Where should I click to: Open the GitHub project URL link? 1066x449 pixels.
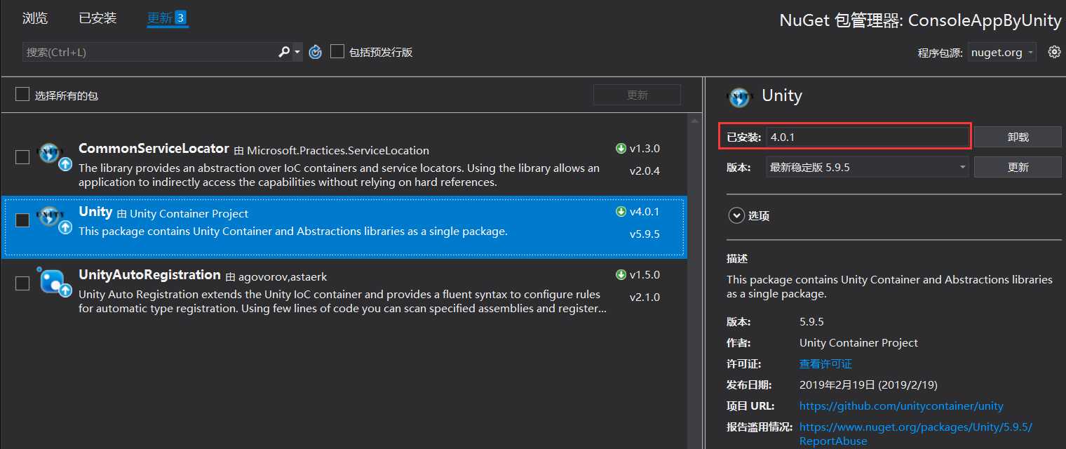pos(901,406)
